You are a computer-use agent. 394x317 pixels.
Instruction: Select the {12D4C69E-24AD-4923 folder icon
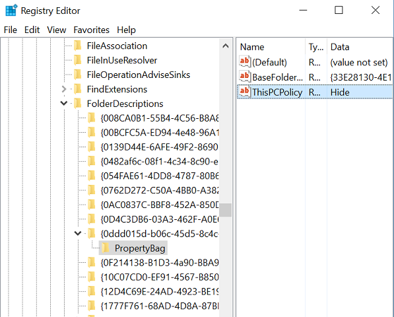click(92, 291)
